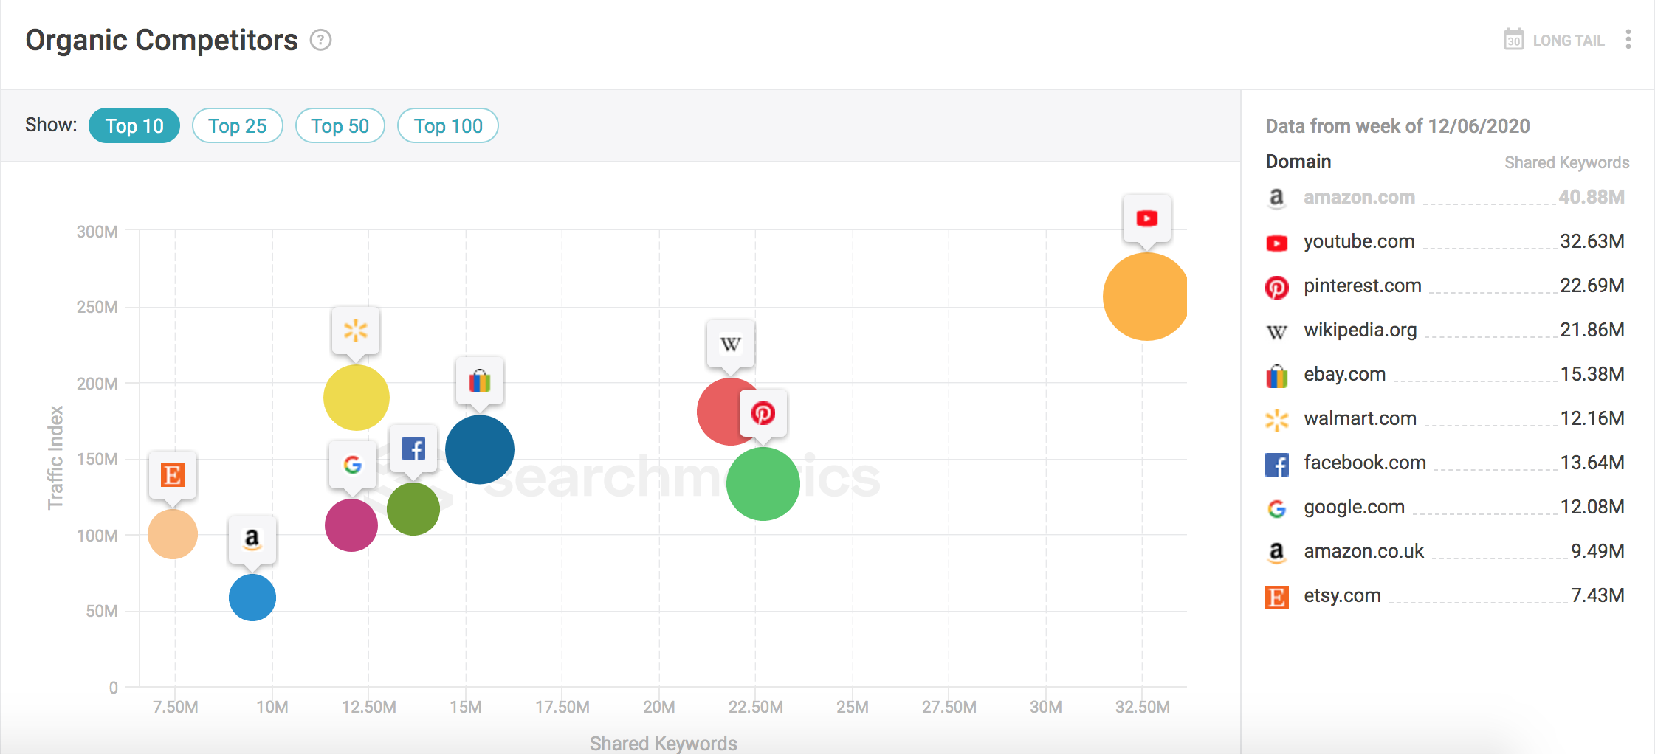Click the 32.63M value for youtube.com
The image size is (1655, 754).
(1592, 241)
